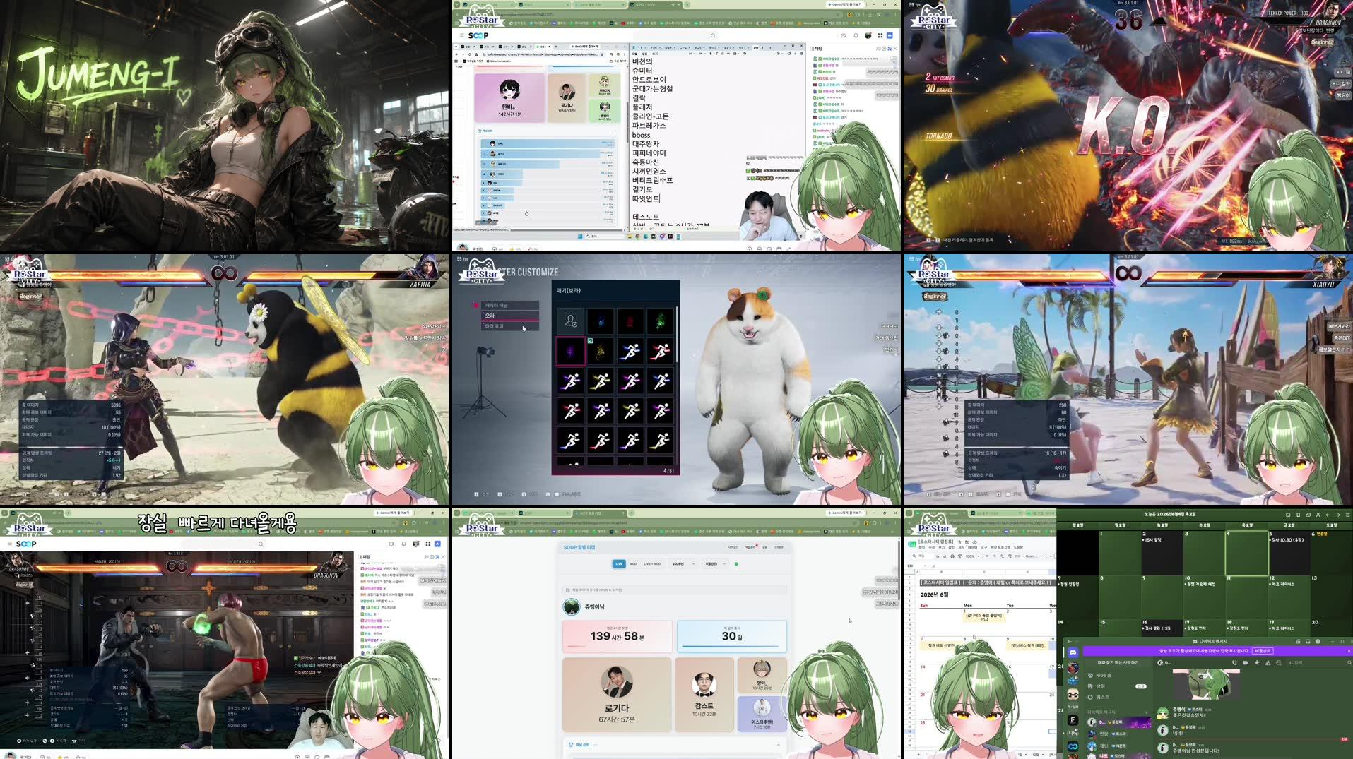1353x759 pixels.
Task: Dismiss the purple streamer mode banner
Action: (x=1349, y=651)
